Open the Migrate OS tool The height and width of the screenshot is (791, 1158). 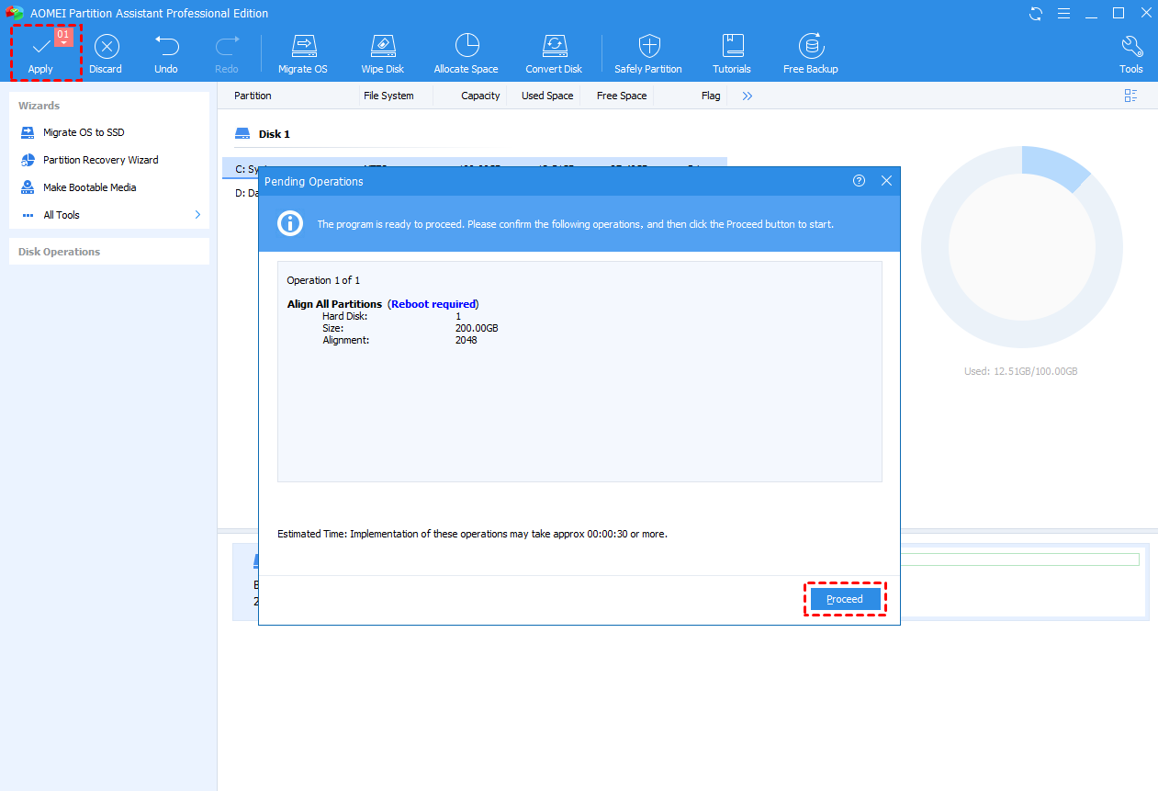pos(303,53)
